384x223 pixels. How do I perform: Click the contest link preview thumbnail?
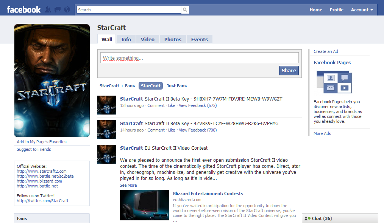tap(145, 205)
